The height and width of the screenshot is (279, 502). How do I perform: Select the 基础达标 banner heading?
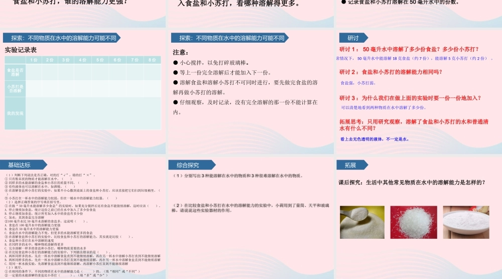[23, 165]
